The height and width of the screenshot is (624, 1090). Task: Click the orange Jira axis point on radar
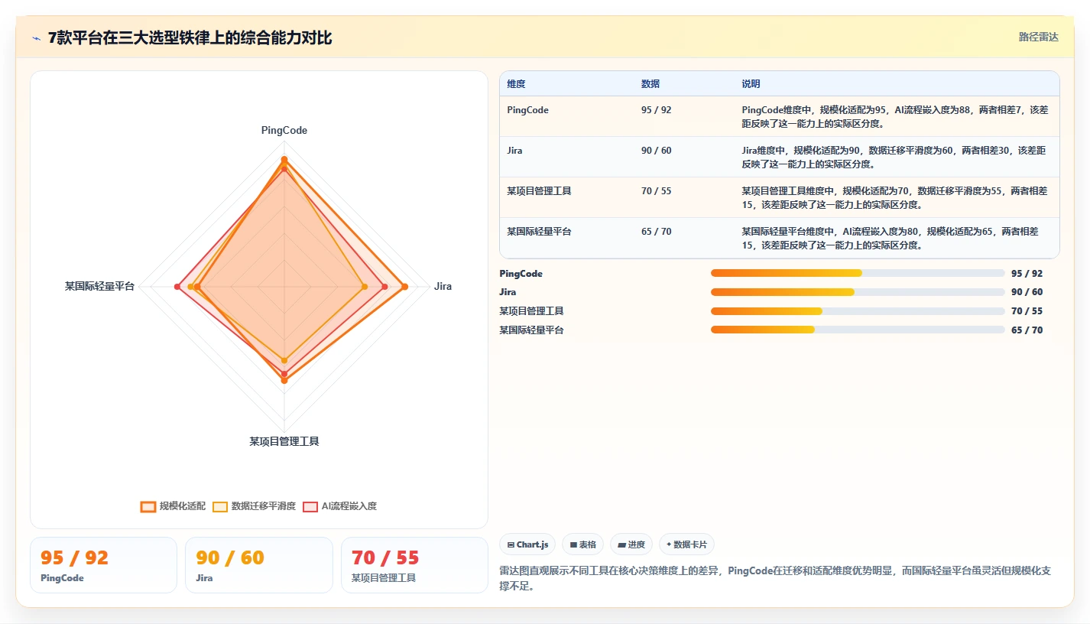(x=404, y=287)
